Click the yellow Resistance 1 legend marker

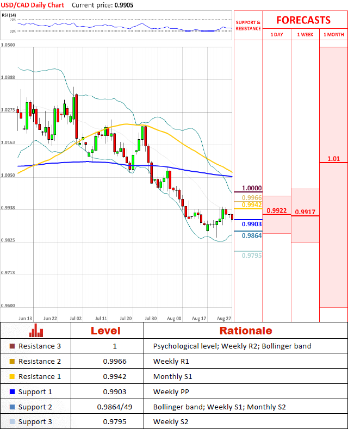(13, 377)
